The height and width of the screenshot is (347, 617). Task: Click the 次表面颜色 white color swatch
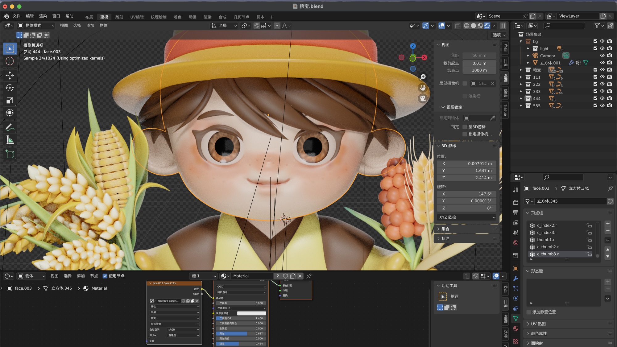251,313
